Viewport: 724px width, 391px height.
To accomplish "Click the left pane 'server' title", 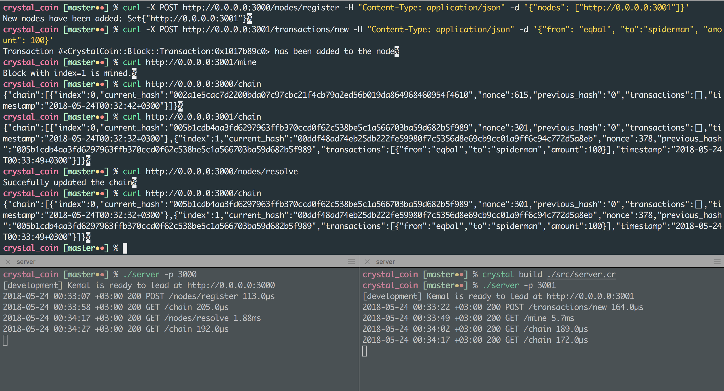I will [26, 262].
